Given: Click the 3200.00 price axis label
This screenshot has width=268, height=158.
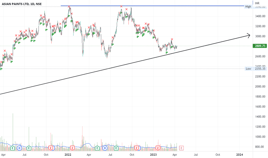Looking at the screenshot, I should pos(260,26).
